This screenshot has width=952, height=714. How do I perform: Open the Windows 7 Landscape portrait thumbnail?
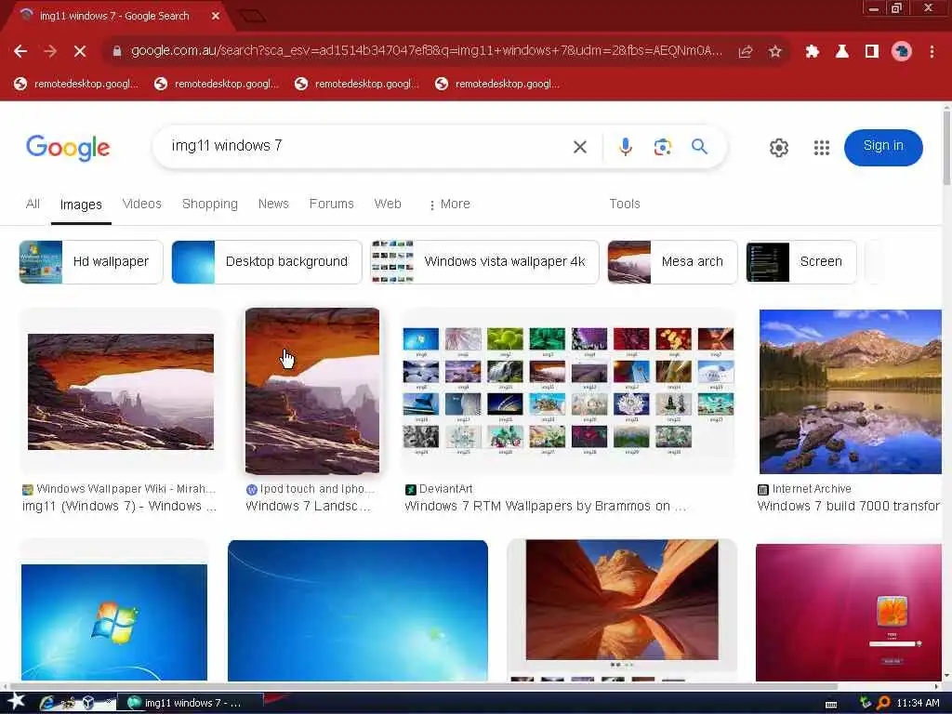point(312,391)
